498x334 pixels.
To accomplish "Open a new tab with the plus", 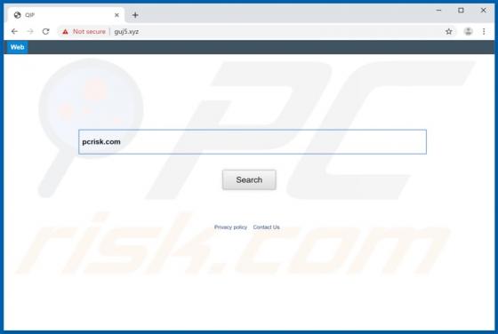I will [135, 15].
